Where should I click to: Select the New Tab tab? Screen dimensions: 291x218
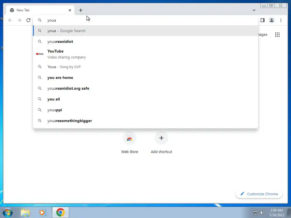40,10
